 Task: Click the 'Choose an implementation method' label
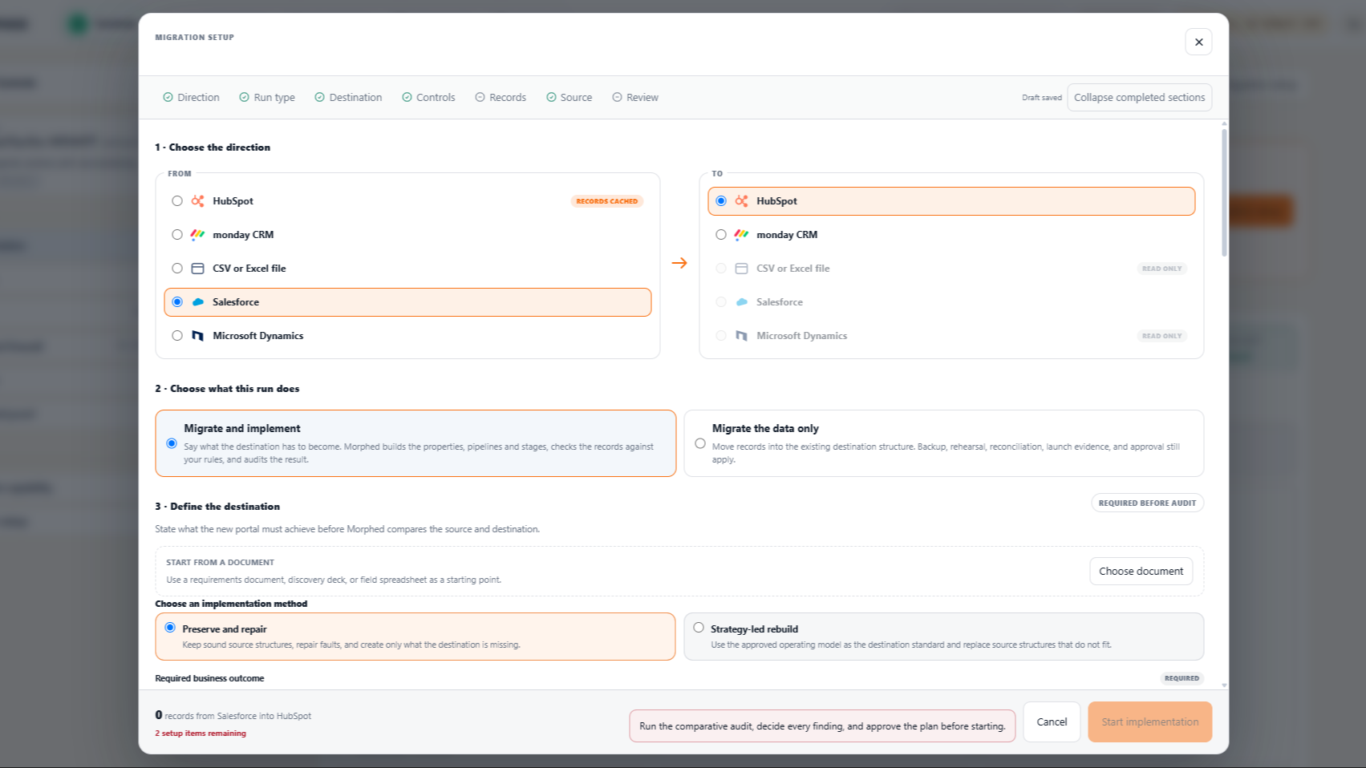pyautogui.click(x=231, y=604)
